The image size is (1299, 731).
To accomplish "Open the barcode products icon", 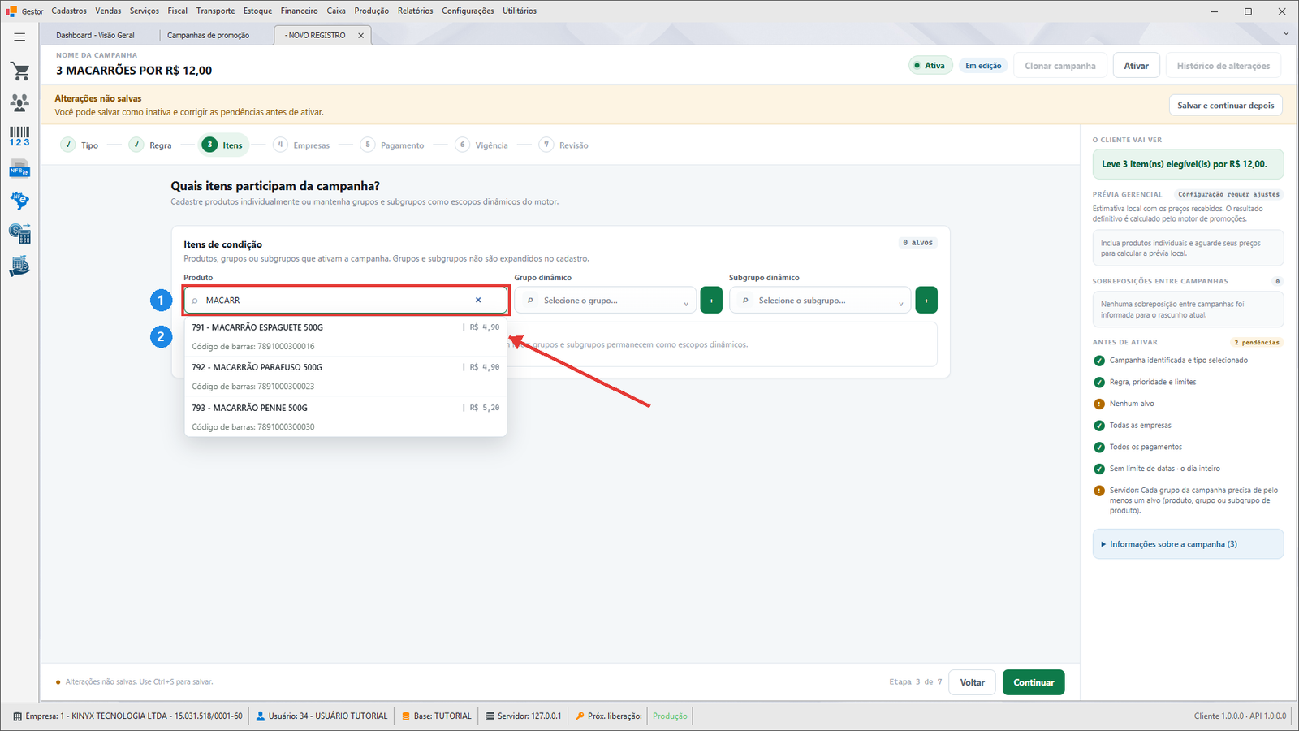I will click(19, 136).
